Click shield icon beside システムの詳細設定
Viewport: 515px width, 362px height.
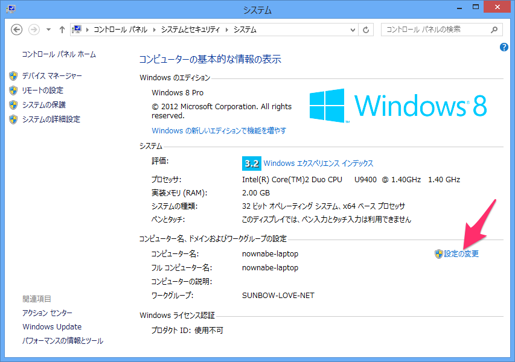click(13, 119)
